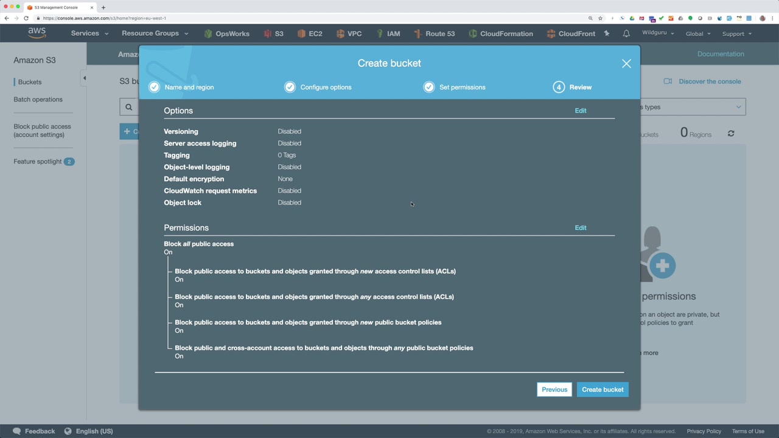
Task: Click the Create bucket button
Action: point(603,389)
